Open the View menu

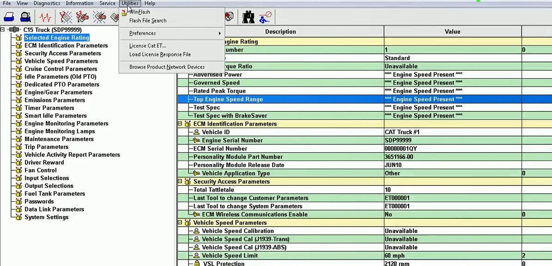[22, 3]
